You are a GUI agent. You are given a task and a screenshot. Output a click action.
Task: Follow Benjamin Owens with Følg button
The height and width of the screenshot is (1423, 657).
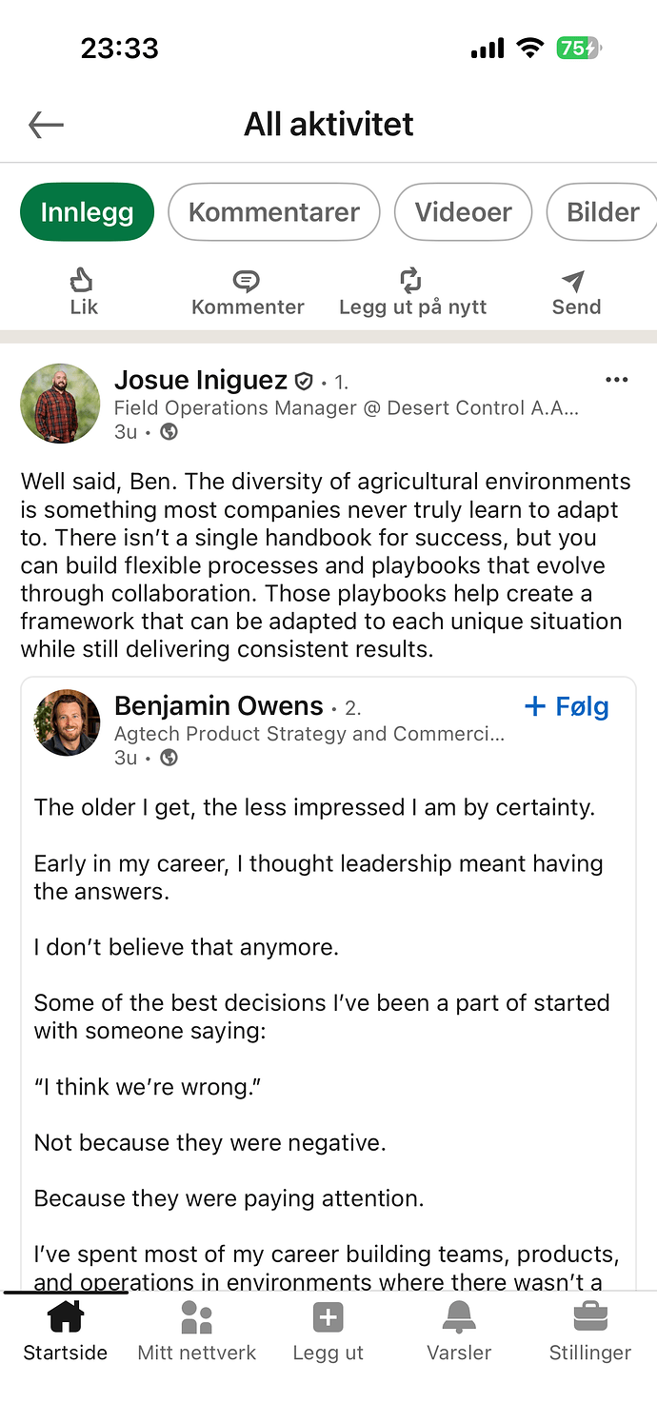coord(567,706)
